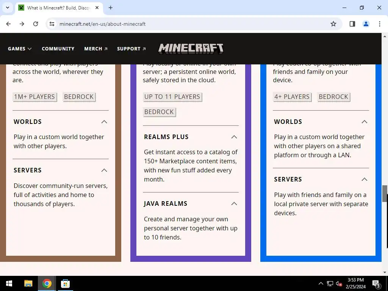This screenshot has height=291, width=388.
Task: Open the COMMUNITY menu item
Action: click(x=58, y=49)
